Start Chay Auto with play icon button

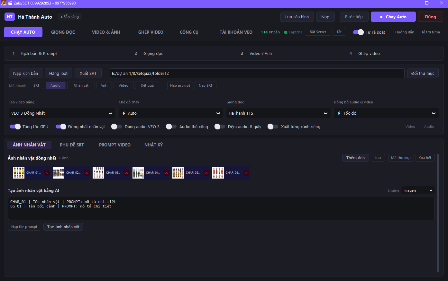pos(393,17)
